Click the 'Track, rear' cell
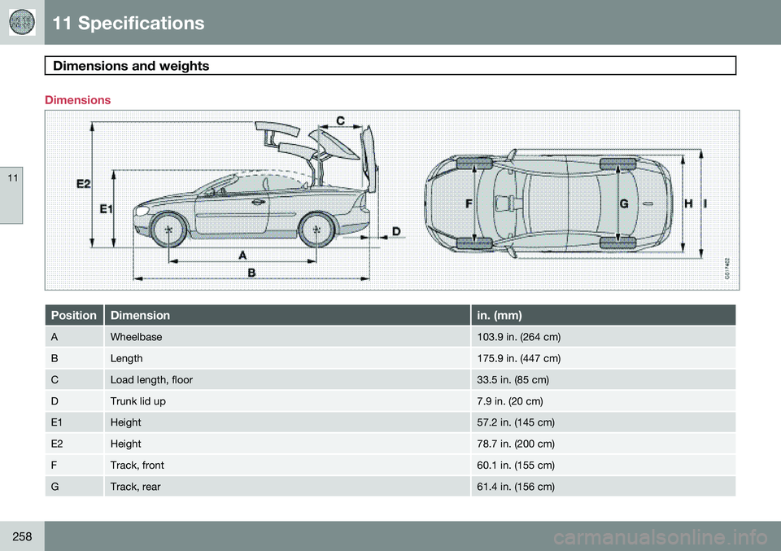 287,486
